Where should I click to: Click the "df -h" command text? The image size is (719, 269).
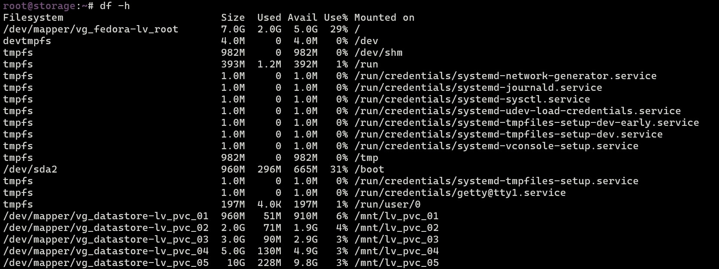click(115, 6)
